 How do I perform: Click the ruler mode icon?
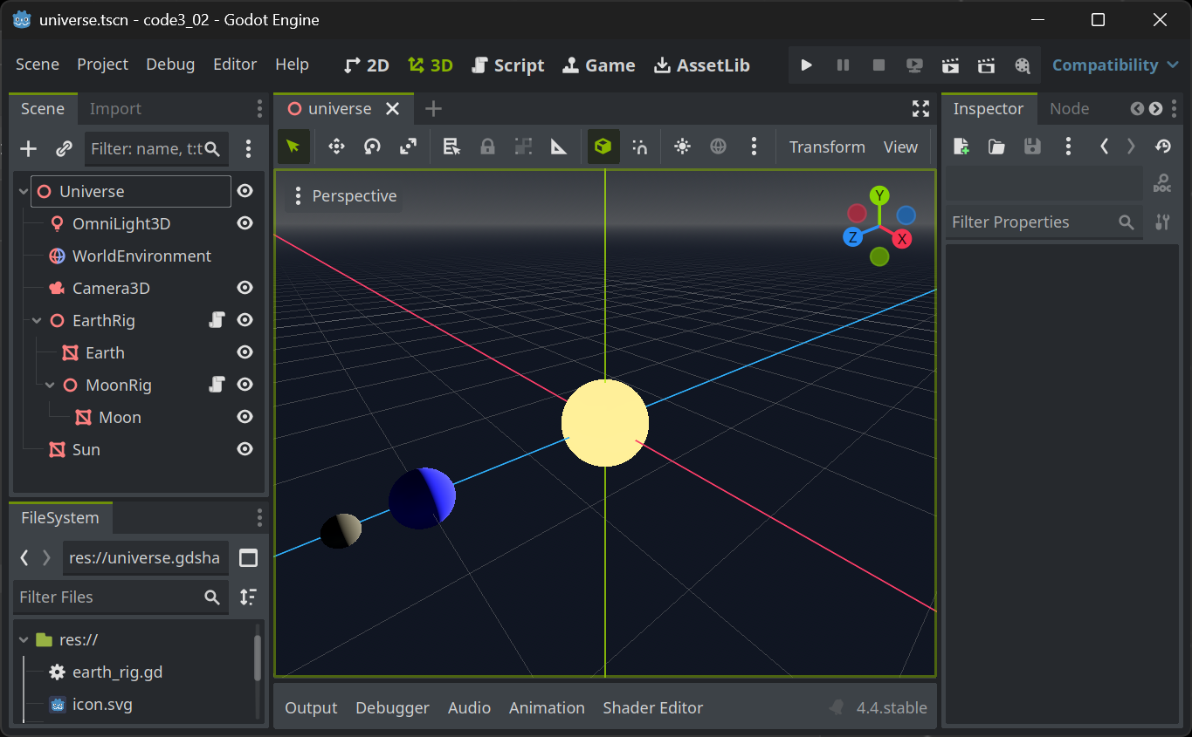click(x=559, y=147)
